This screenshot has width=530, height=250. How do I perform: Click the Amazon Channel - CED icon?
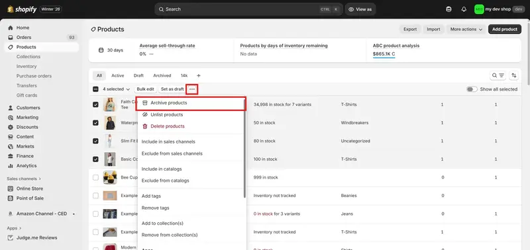(11, 214)
